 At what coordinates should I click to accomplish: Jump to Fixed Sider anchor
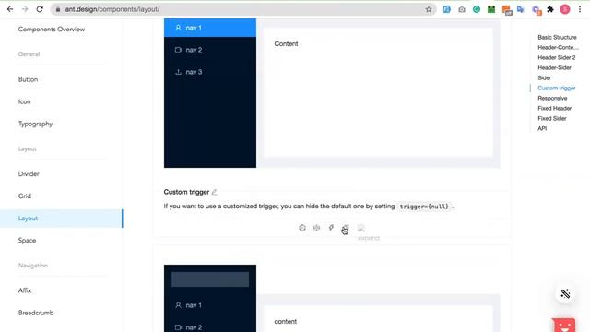coord(552,119)
